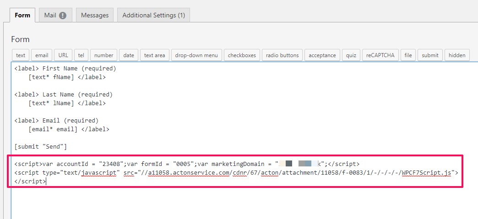Click the [submit "Send"] line

tap(41, 147)
